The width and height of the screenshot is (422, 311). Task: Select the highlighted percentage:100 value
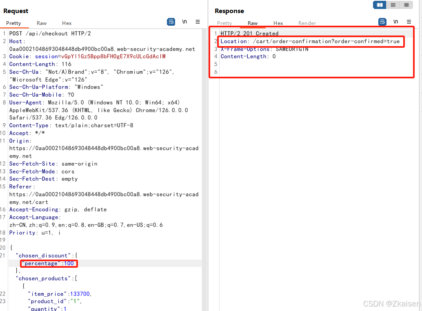[x=49, y=263]
